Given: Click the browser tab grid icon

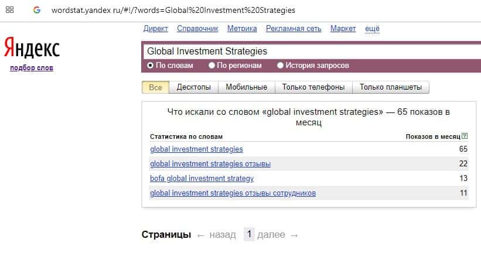Looking at the screenshot, I should 10,10.
